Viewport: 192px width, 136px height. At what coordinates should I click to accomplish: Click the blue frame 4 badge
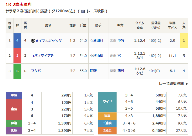(17, 41)
